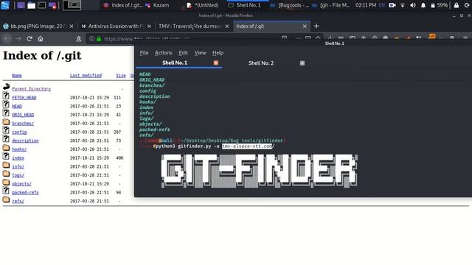
Task: Open terminal Help menu
Action: click(x=218, y=53)
